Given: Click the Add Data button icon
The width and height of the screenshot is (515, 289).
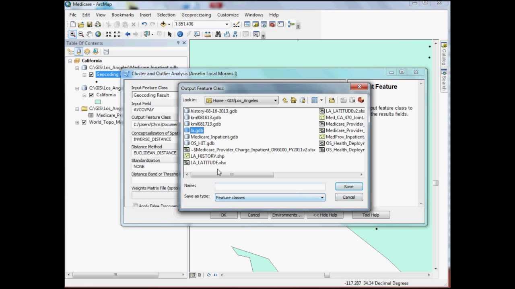Looking at the screenshot, I should 163,24.
